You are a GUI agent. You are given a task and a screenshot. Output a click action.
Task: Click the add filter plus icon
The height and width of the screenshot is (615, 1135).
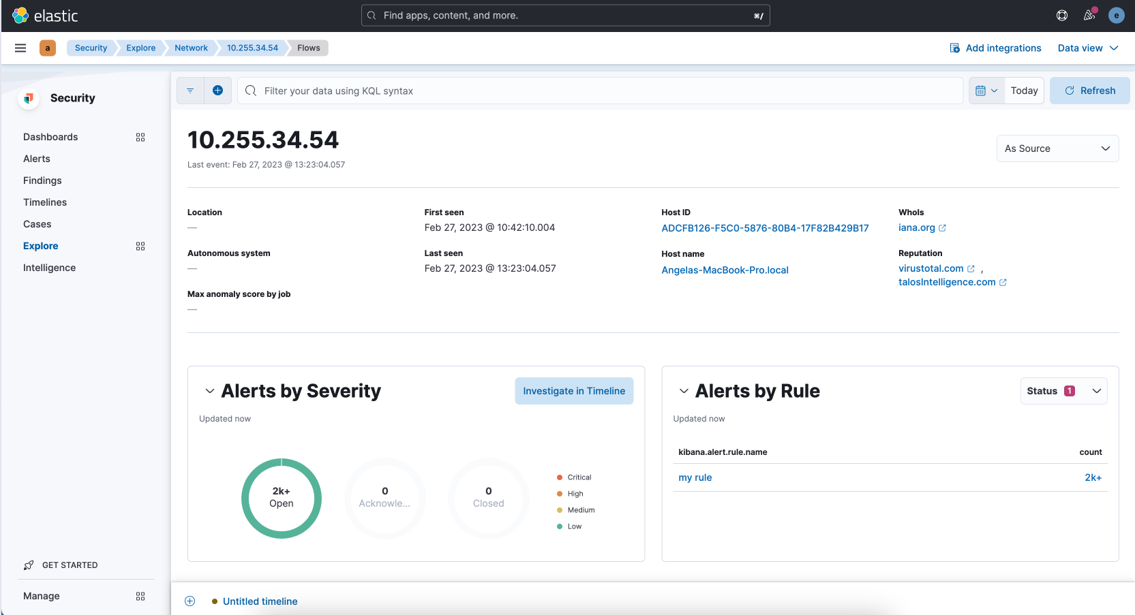click(x=218, y=90)
